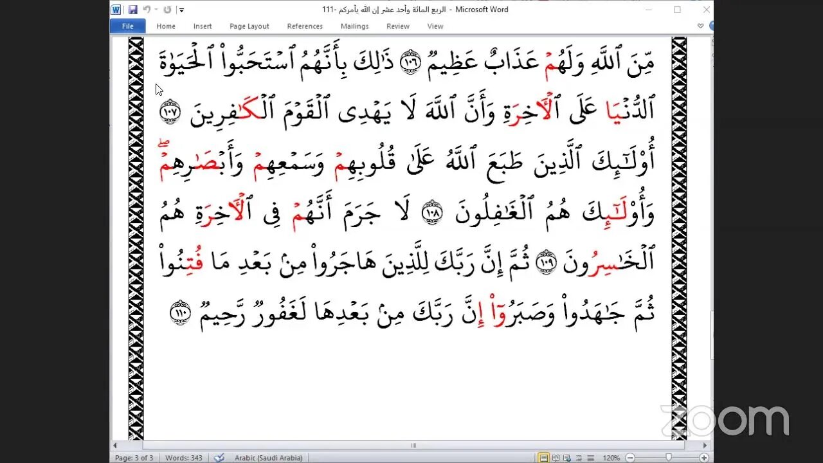Screen dimensions: 823x463
Task: Click horizontal scrollbar left arrow
Action: [x=115, y=445]
